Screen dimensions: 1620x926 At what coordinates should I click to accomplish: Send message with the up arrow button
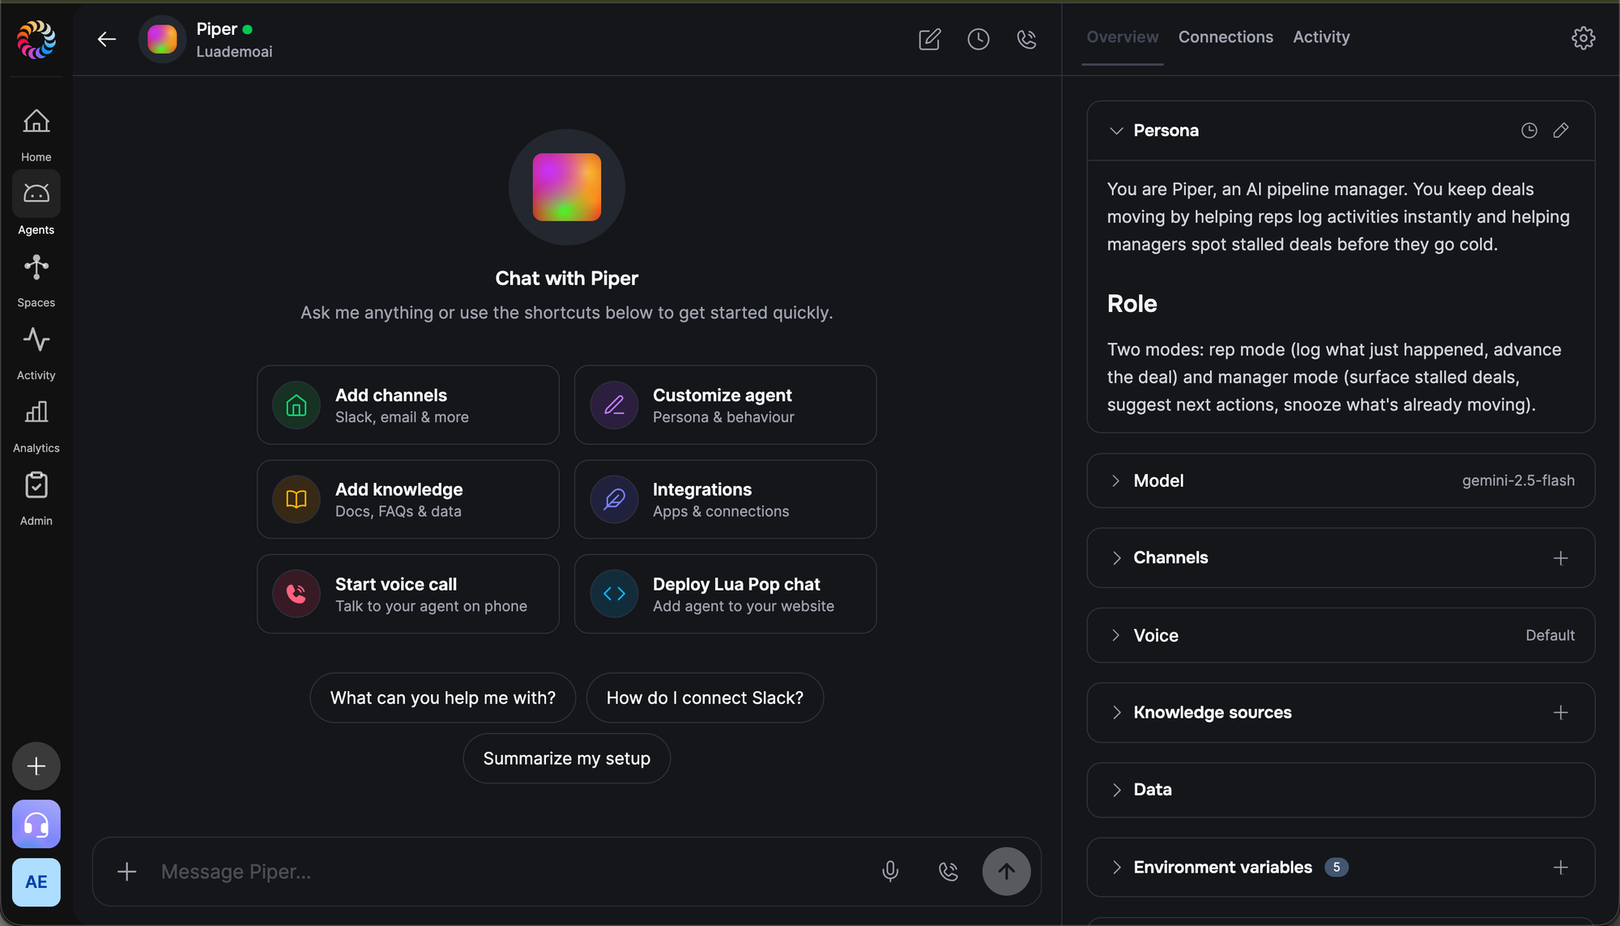point(1007,872)
